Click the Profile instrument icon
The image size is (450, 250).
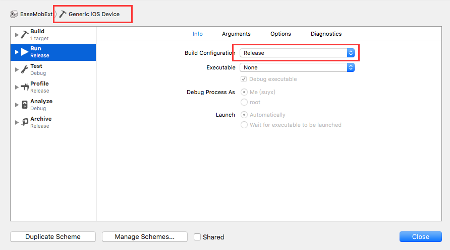click(25, 87)
